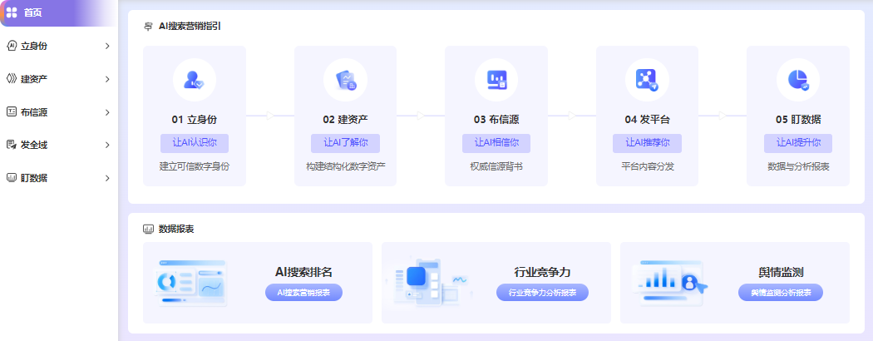This screenshot has height=341, width=873.
Task: Select the 首页 menu item
Action: [x=58, y=12]
